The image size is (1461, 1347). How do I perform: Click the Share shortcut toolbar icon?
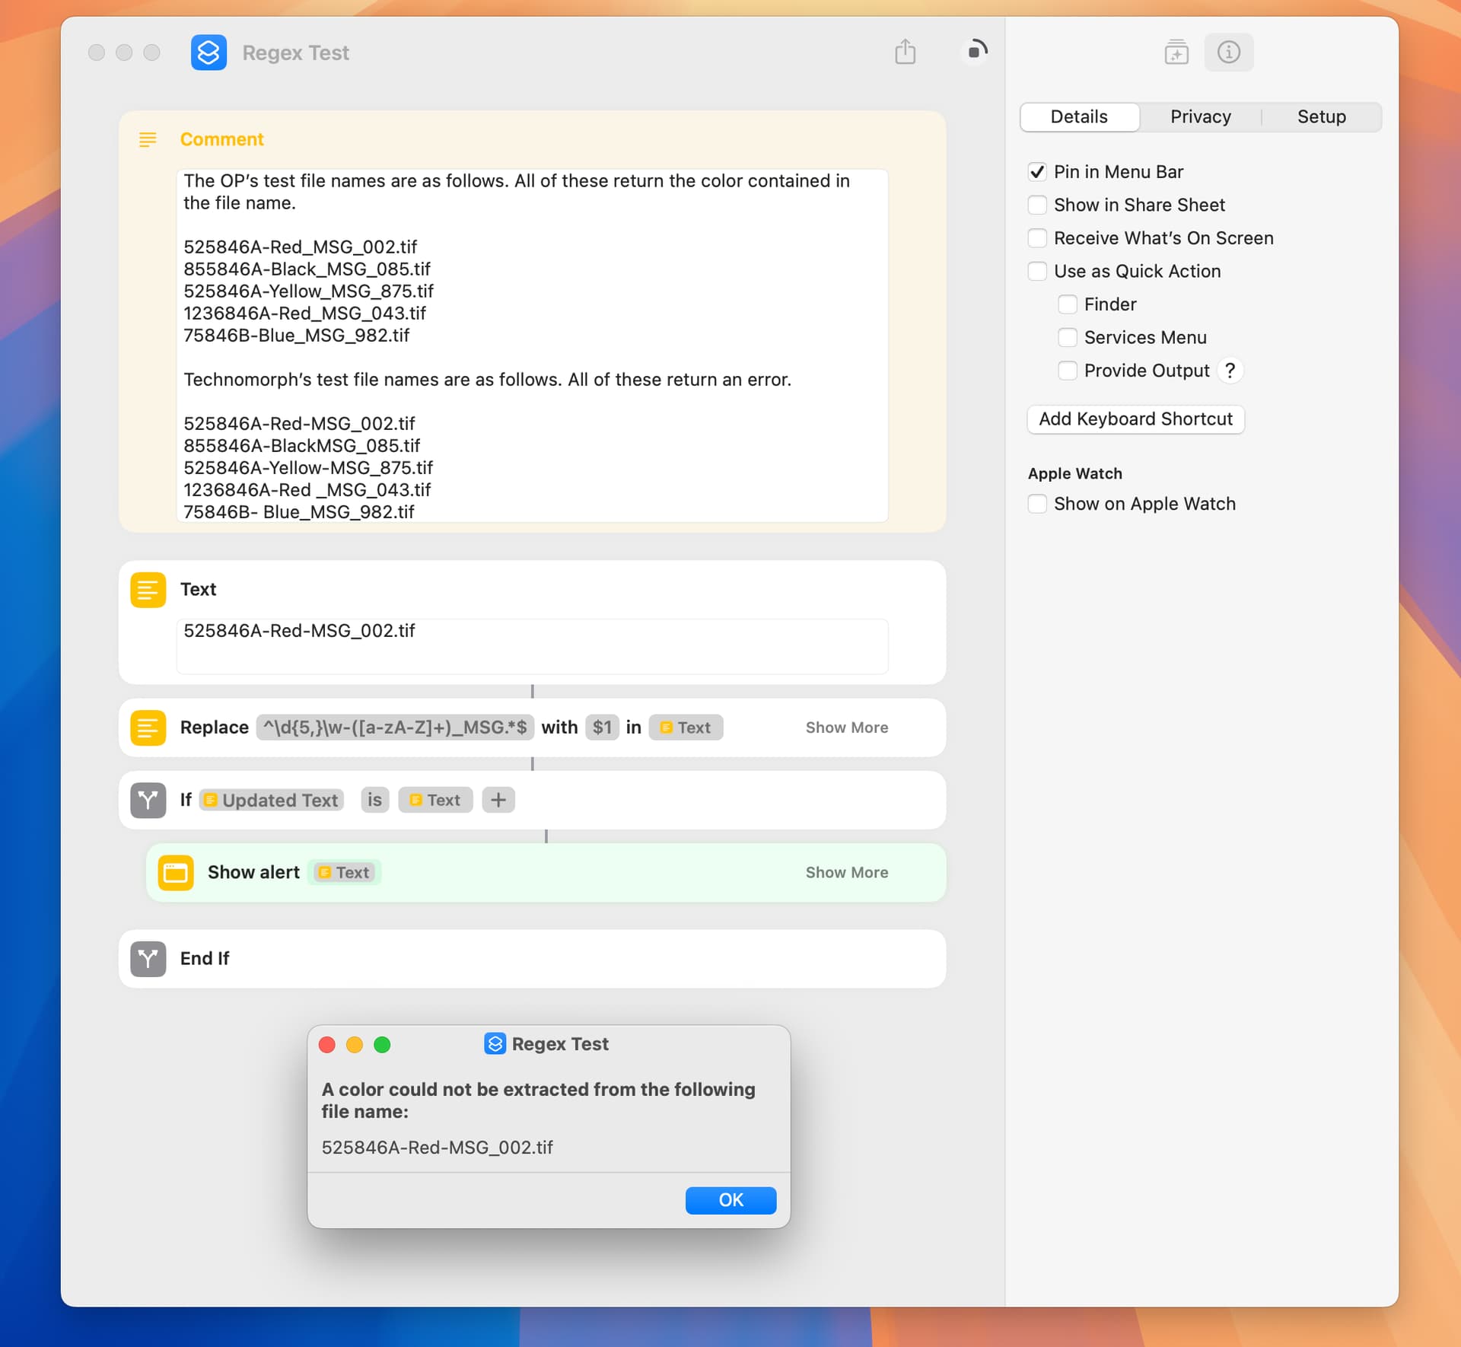905,52
